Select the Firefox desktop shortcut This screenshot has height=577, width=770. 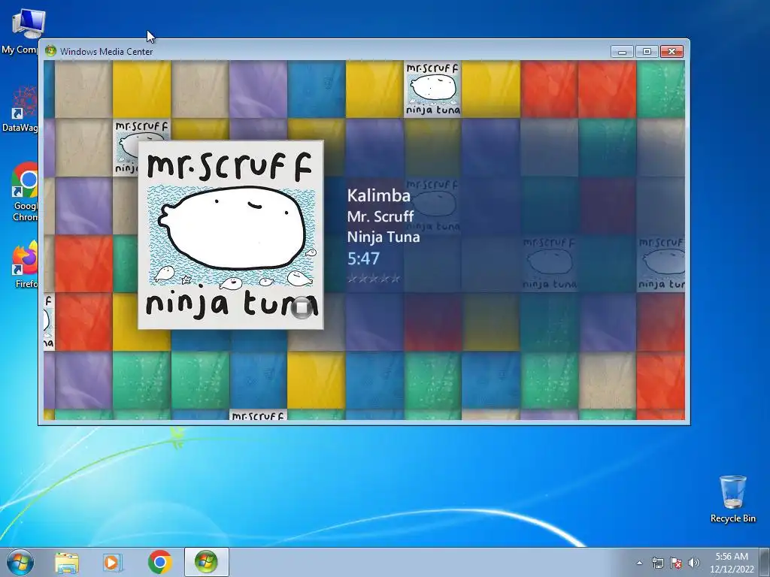click(25, 264)
